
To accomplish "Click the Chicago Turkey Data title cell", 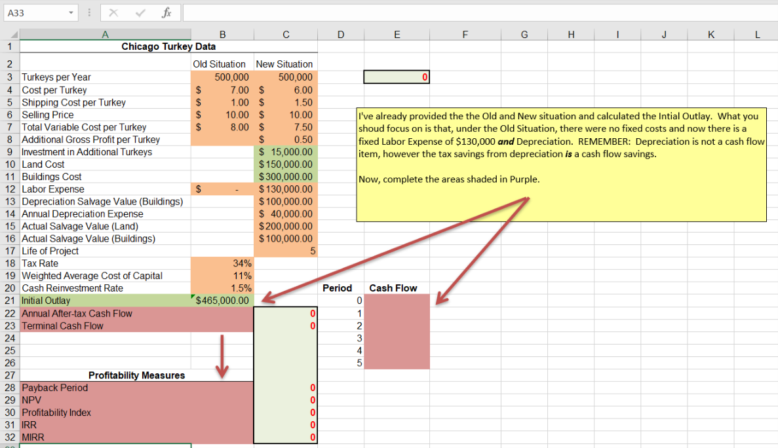I will click(x=168, y=47).
